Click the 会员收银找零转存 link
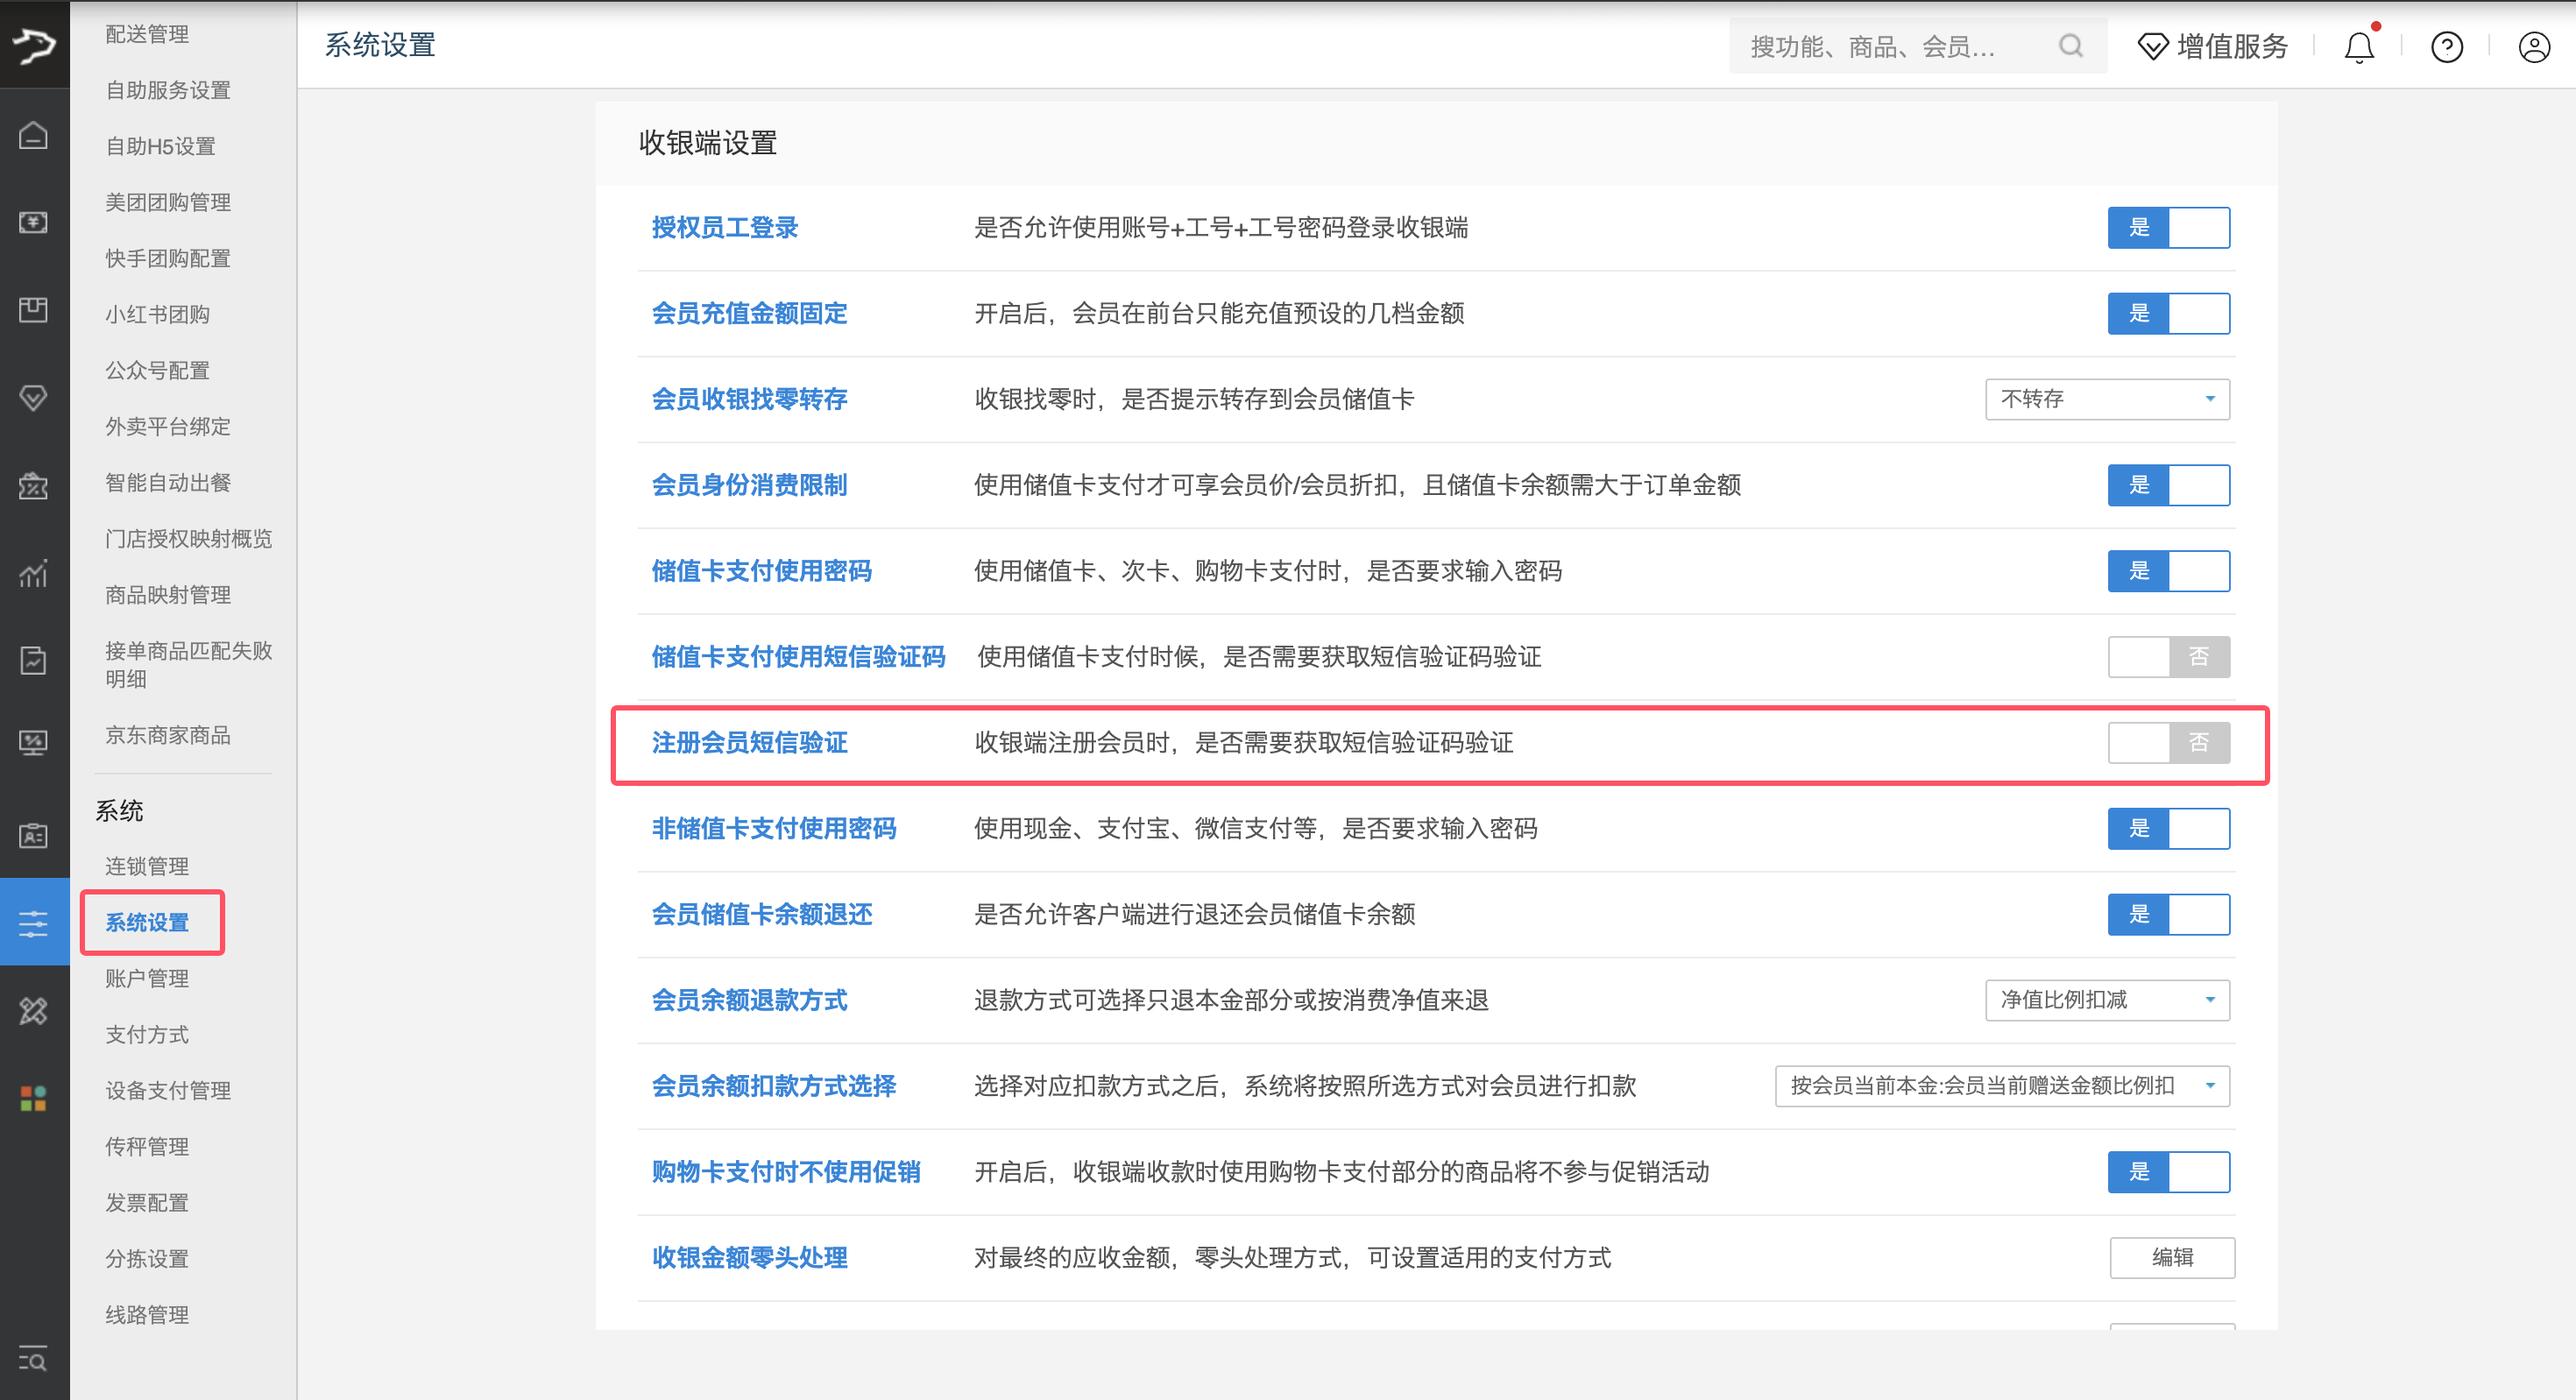 (749, 399)
